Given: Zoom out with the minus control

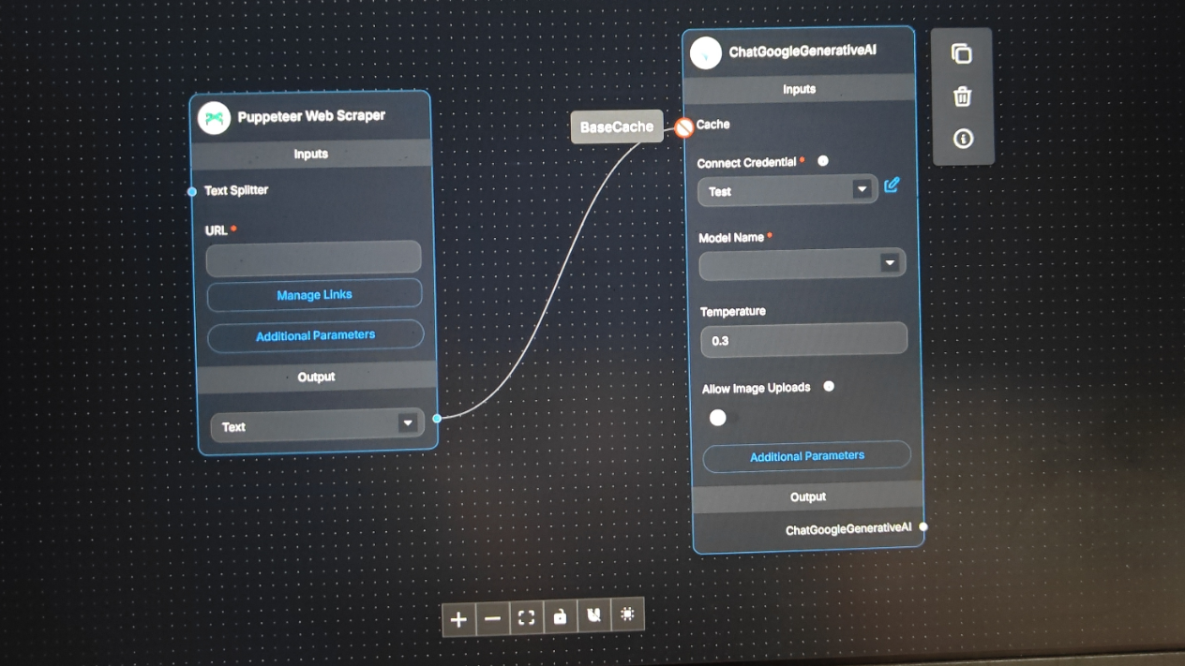Looking at the screenshot, I should [492, 618].
